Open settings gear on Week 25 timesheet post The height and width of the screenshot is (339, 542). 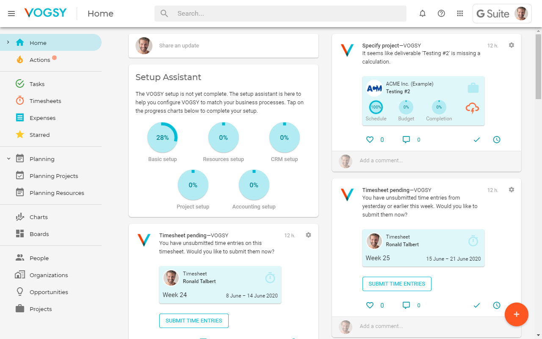click(512, 189)
